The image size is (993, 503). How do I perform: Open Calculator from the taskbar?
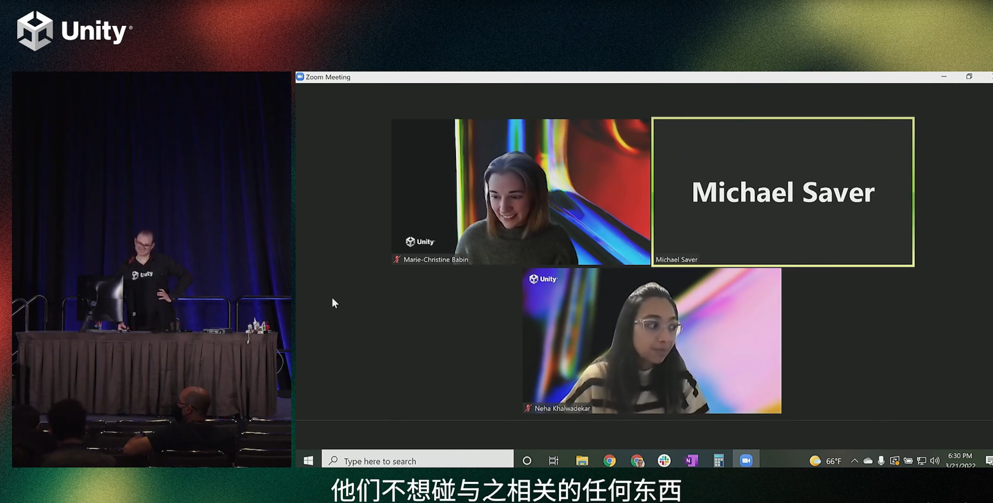point(718,461)
